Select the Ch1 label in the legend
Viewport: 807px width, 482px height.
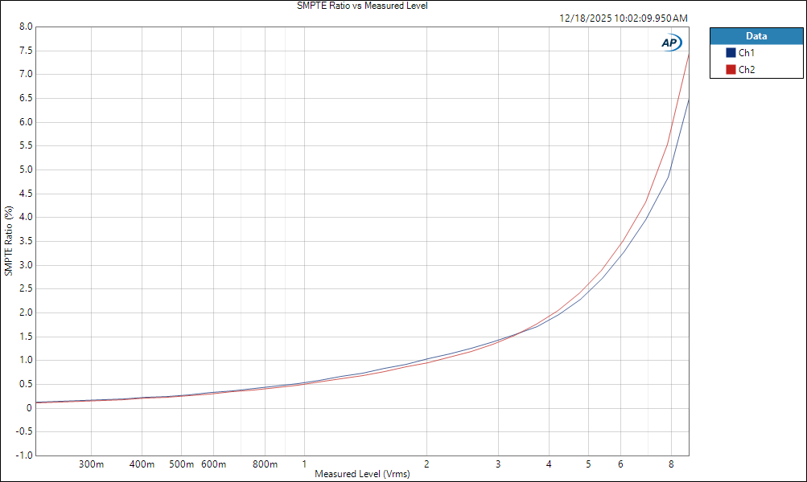click(x=746, y=53)
